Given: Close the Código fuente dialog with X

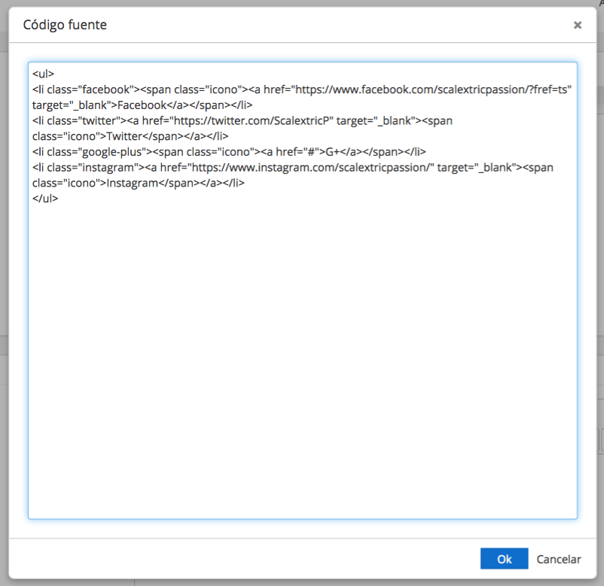Looking at the screenshot, I should (x=578, y=25).
